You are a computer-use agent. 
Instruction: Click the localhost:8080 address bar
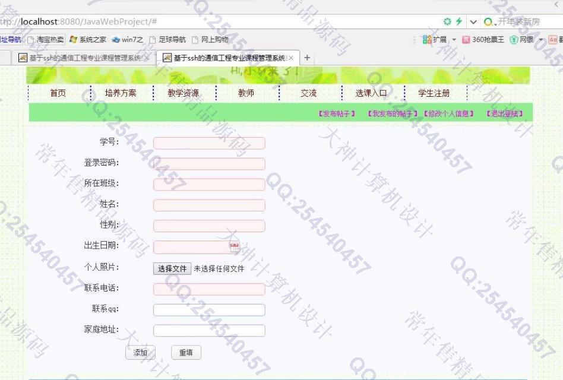click(219, 22)
